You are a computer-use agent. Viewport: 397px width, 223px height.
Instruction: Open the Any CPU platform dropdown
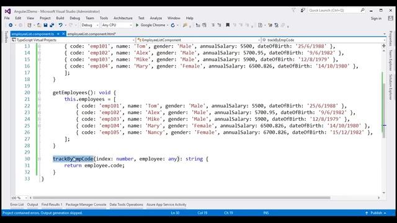point(117,25)
